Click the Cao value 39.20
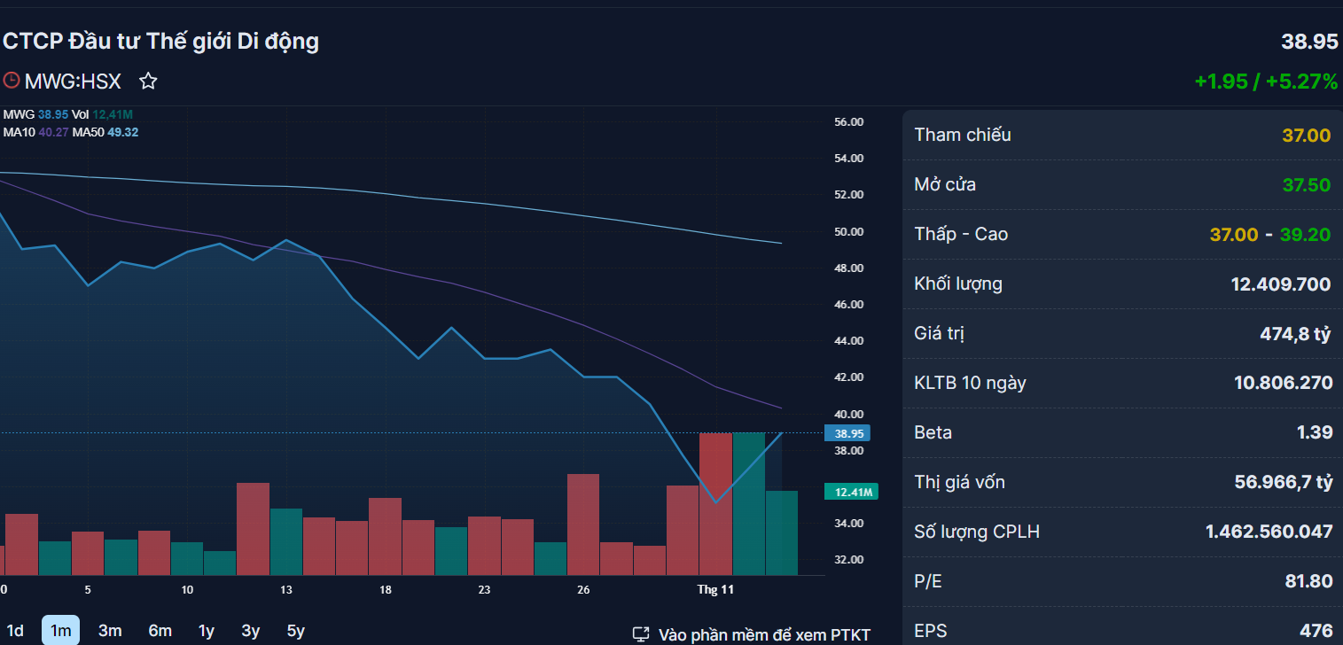 (x=1307, y=235)
